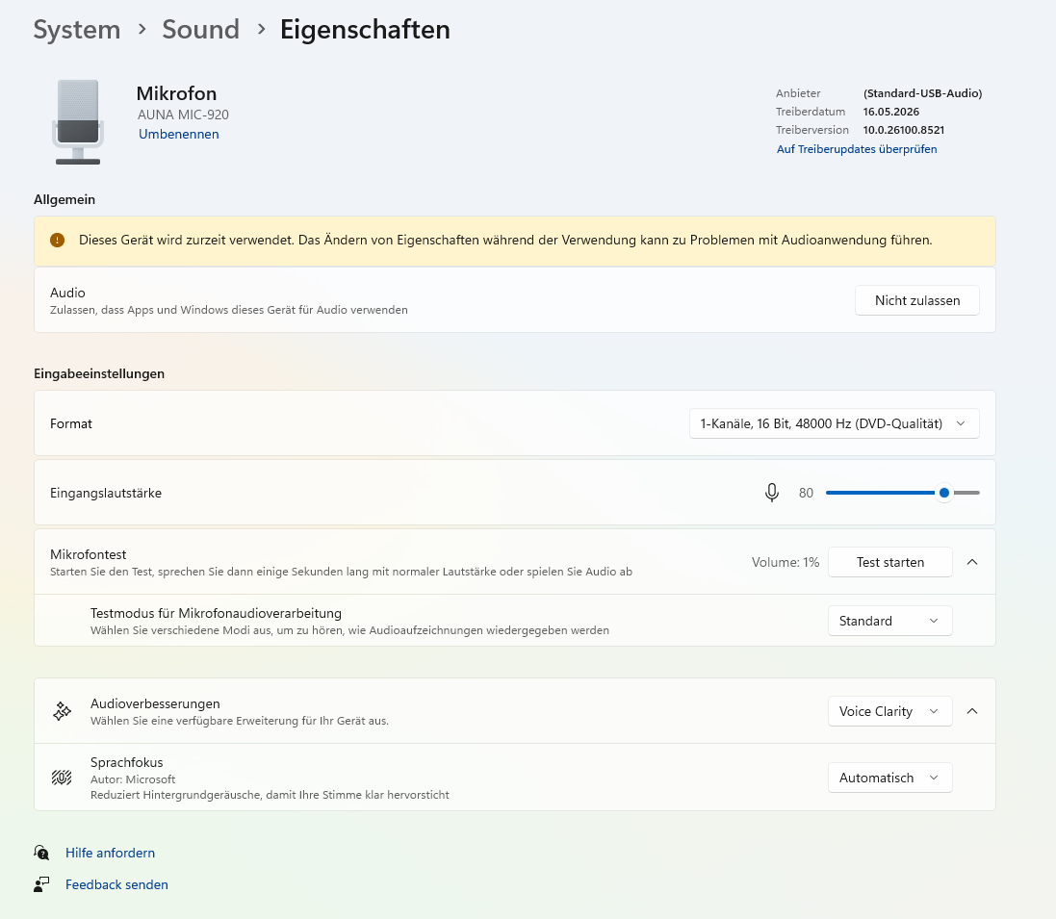Click the warning icon in the yellow banner

point(57,241)
